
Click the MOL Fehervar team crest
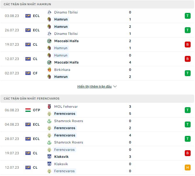(49, 107)
